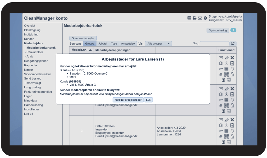Image resolution: width=267 pixels, height=158 pixels.
Task: Open Rengøringsplaner in the sidebar
Action: (x=36, y=61)
